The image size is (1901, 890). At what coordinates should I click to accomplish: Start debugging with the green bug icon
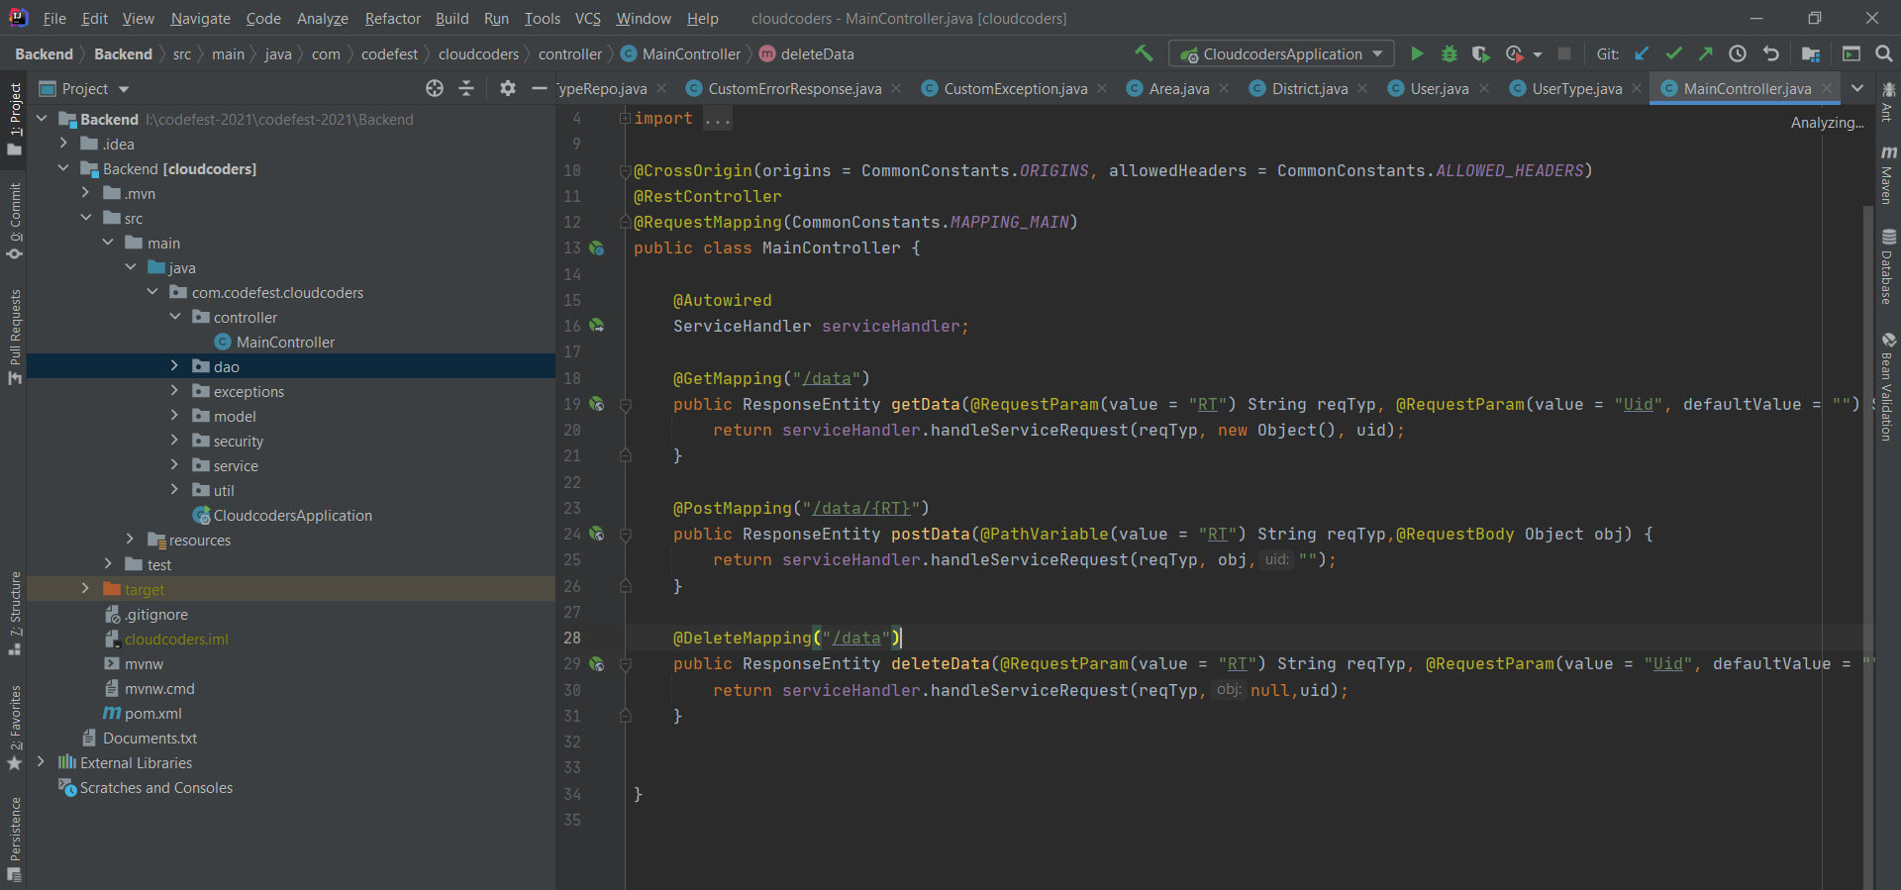tap(1449, 54)
